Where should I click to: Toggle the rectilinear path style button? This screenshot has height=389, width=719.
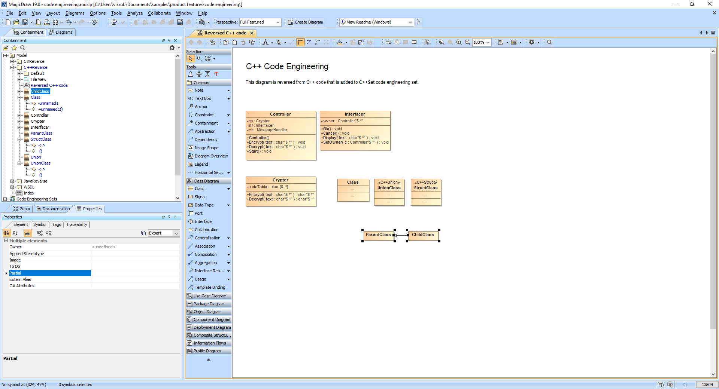(x=300, y=43)
